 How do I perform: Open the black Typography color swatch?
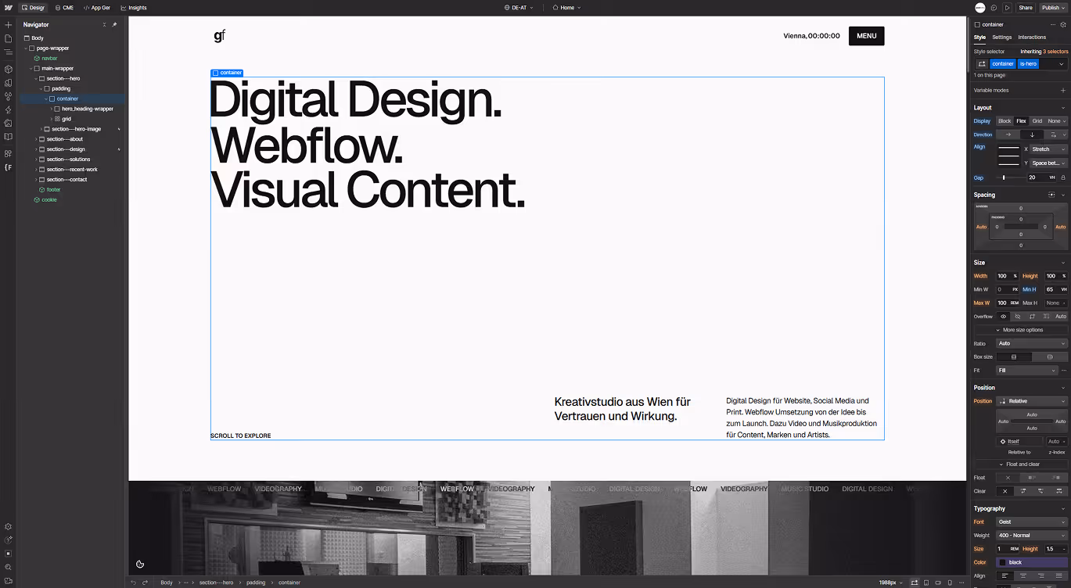click(x=1003, y=562)
